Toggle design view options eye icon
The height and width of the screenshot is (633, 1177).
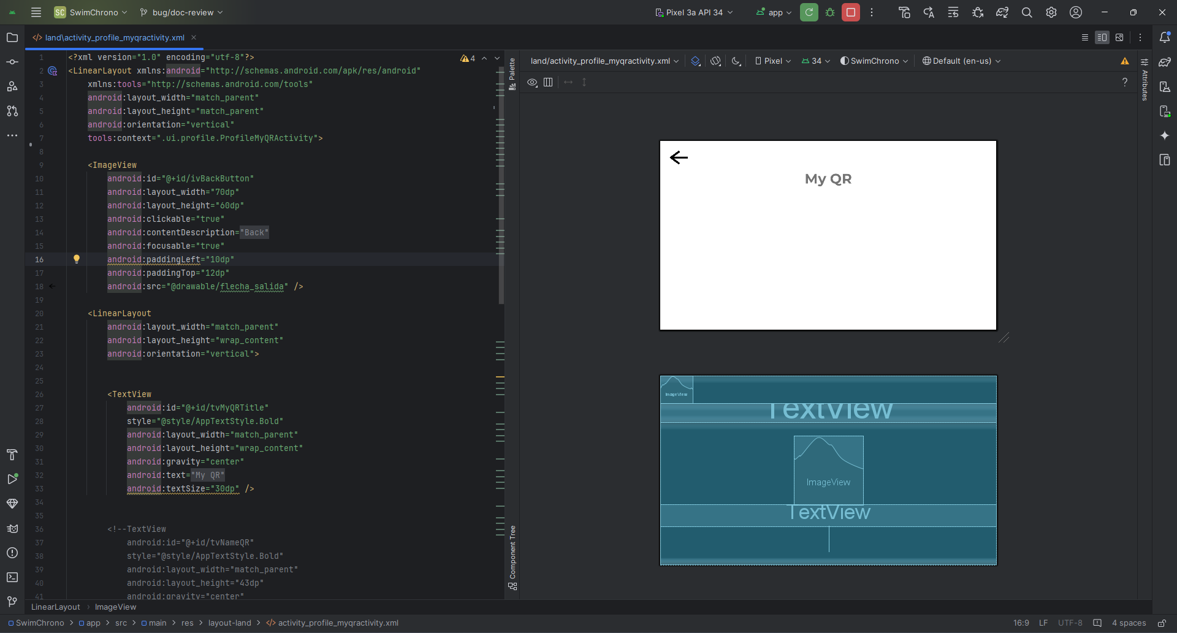tap(533, 82)
